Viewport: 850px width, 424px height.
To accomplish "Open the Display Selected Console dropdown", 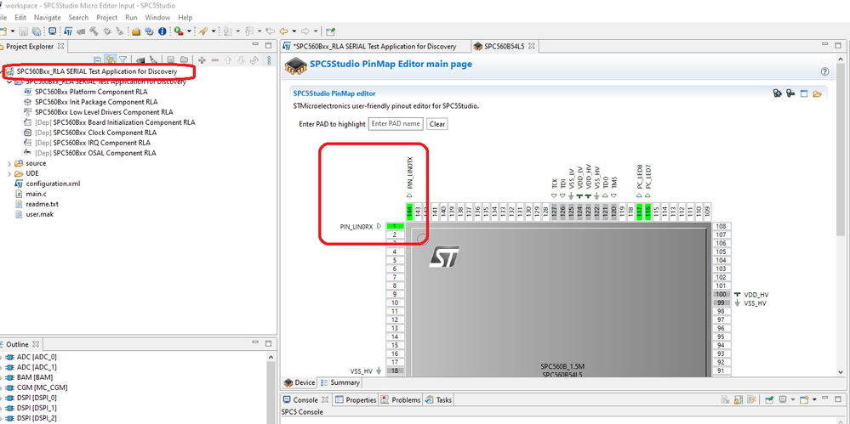I will coord(793,399).
